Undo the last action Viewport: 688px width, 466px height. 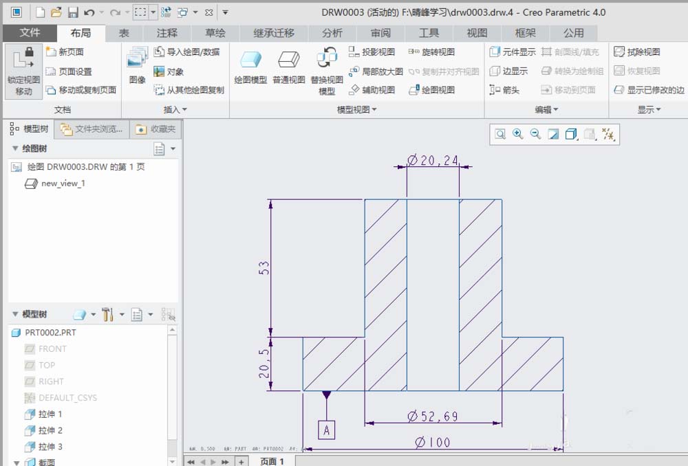click(89, 12)
